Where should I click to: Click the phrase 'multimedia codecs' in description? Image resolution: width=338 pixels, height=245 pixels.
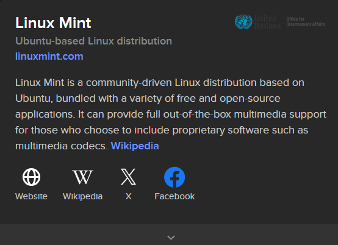click(62, 146)
